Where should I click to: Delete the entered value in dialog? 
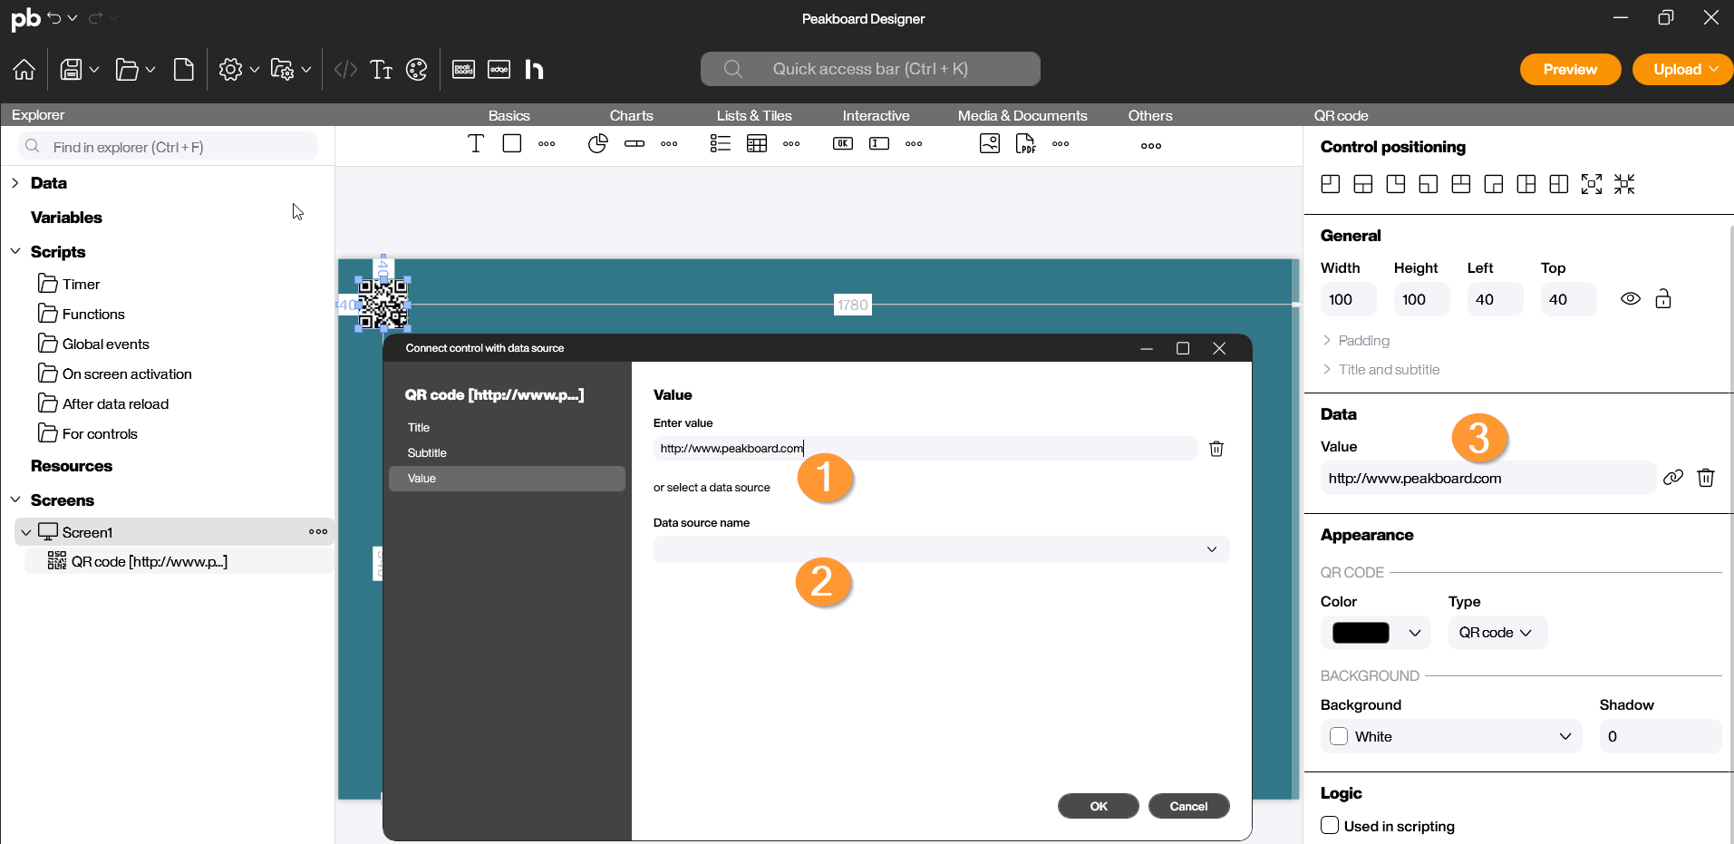tap(1216, 449)
